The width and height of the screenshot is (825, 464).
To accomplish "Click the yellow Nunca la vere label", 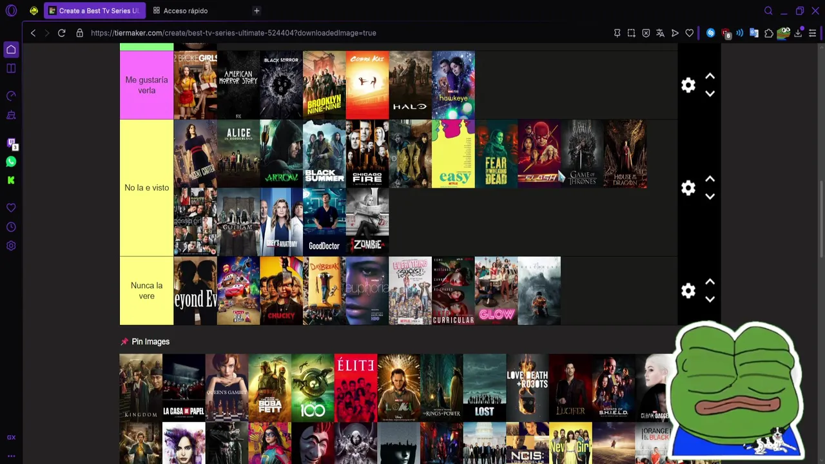I will click(x=146, y=291).
